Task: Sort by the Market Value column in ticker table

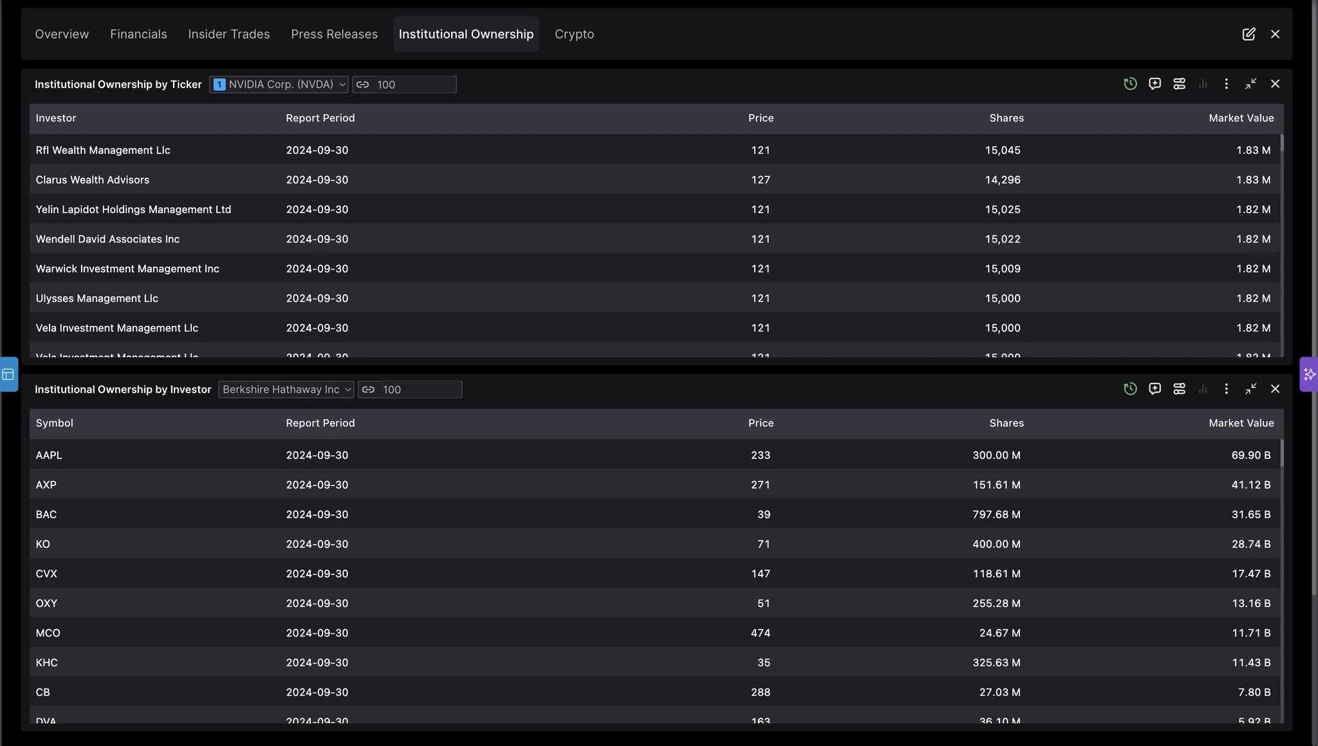Action: click(x=1241, y=118)
